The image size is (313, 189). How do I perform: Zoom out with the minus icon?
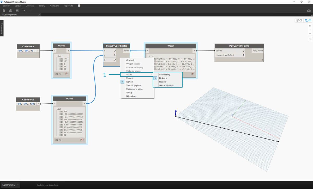click(310, 34)
